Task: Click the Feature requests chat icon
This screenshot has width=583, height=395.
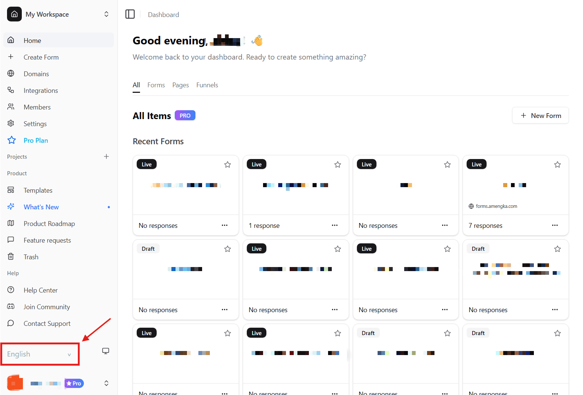Action: 11,240
